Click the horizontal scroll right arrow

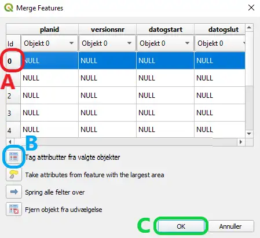pos(241,142)
